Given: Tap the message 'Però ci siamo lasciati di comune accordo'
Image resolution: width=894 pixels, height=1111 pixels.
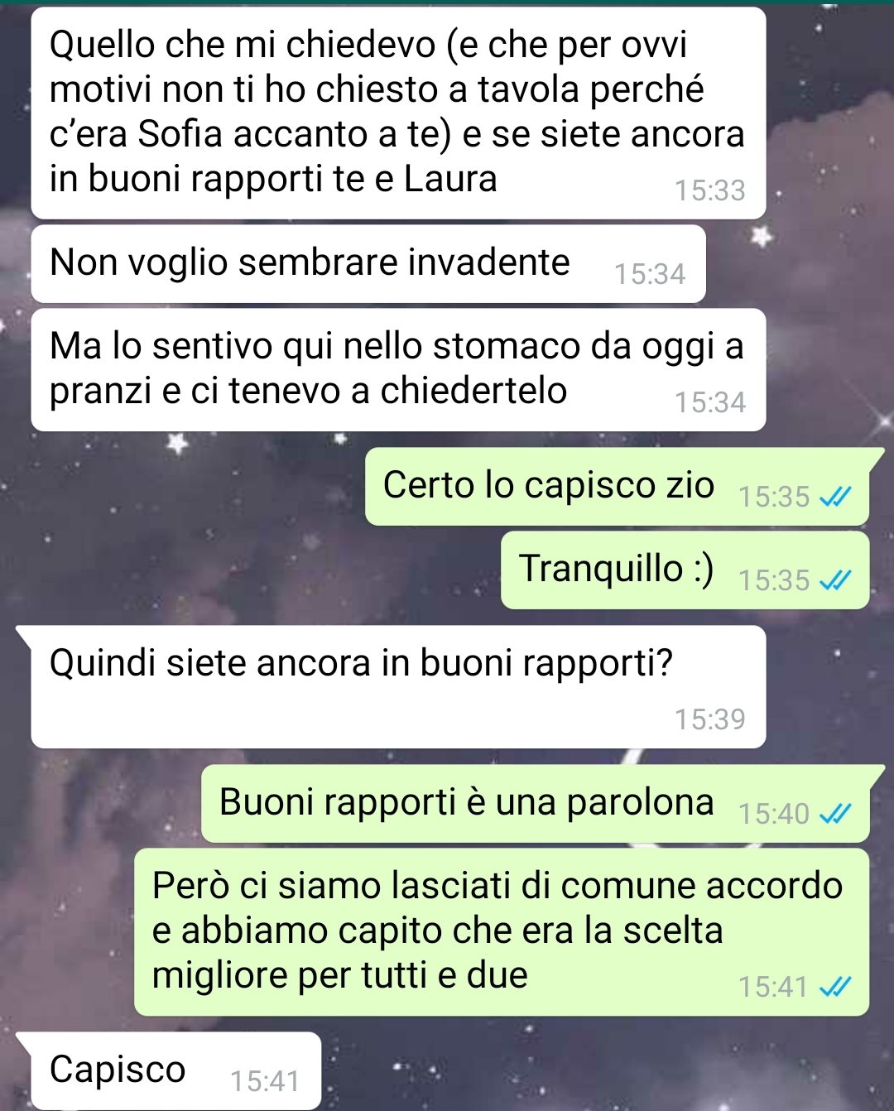Looking at the screenshot, I should click(502, 932).
